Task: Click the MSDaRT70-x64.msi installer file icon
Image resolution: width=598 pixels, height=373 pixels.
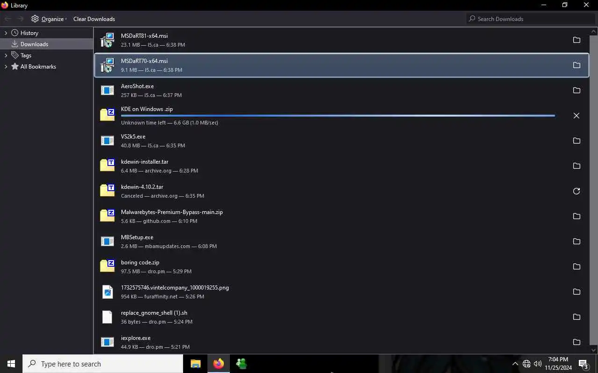Action: point(107,65)
